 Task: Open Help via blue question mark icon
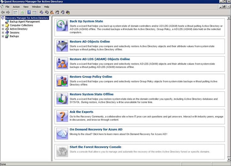coord(29,12)
